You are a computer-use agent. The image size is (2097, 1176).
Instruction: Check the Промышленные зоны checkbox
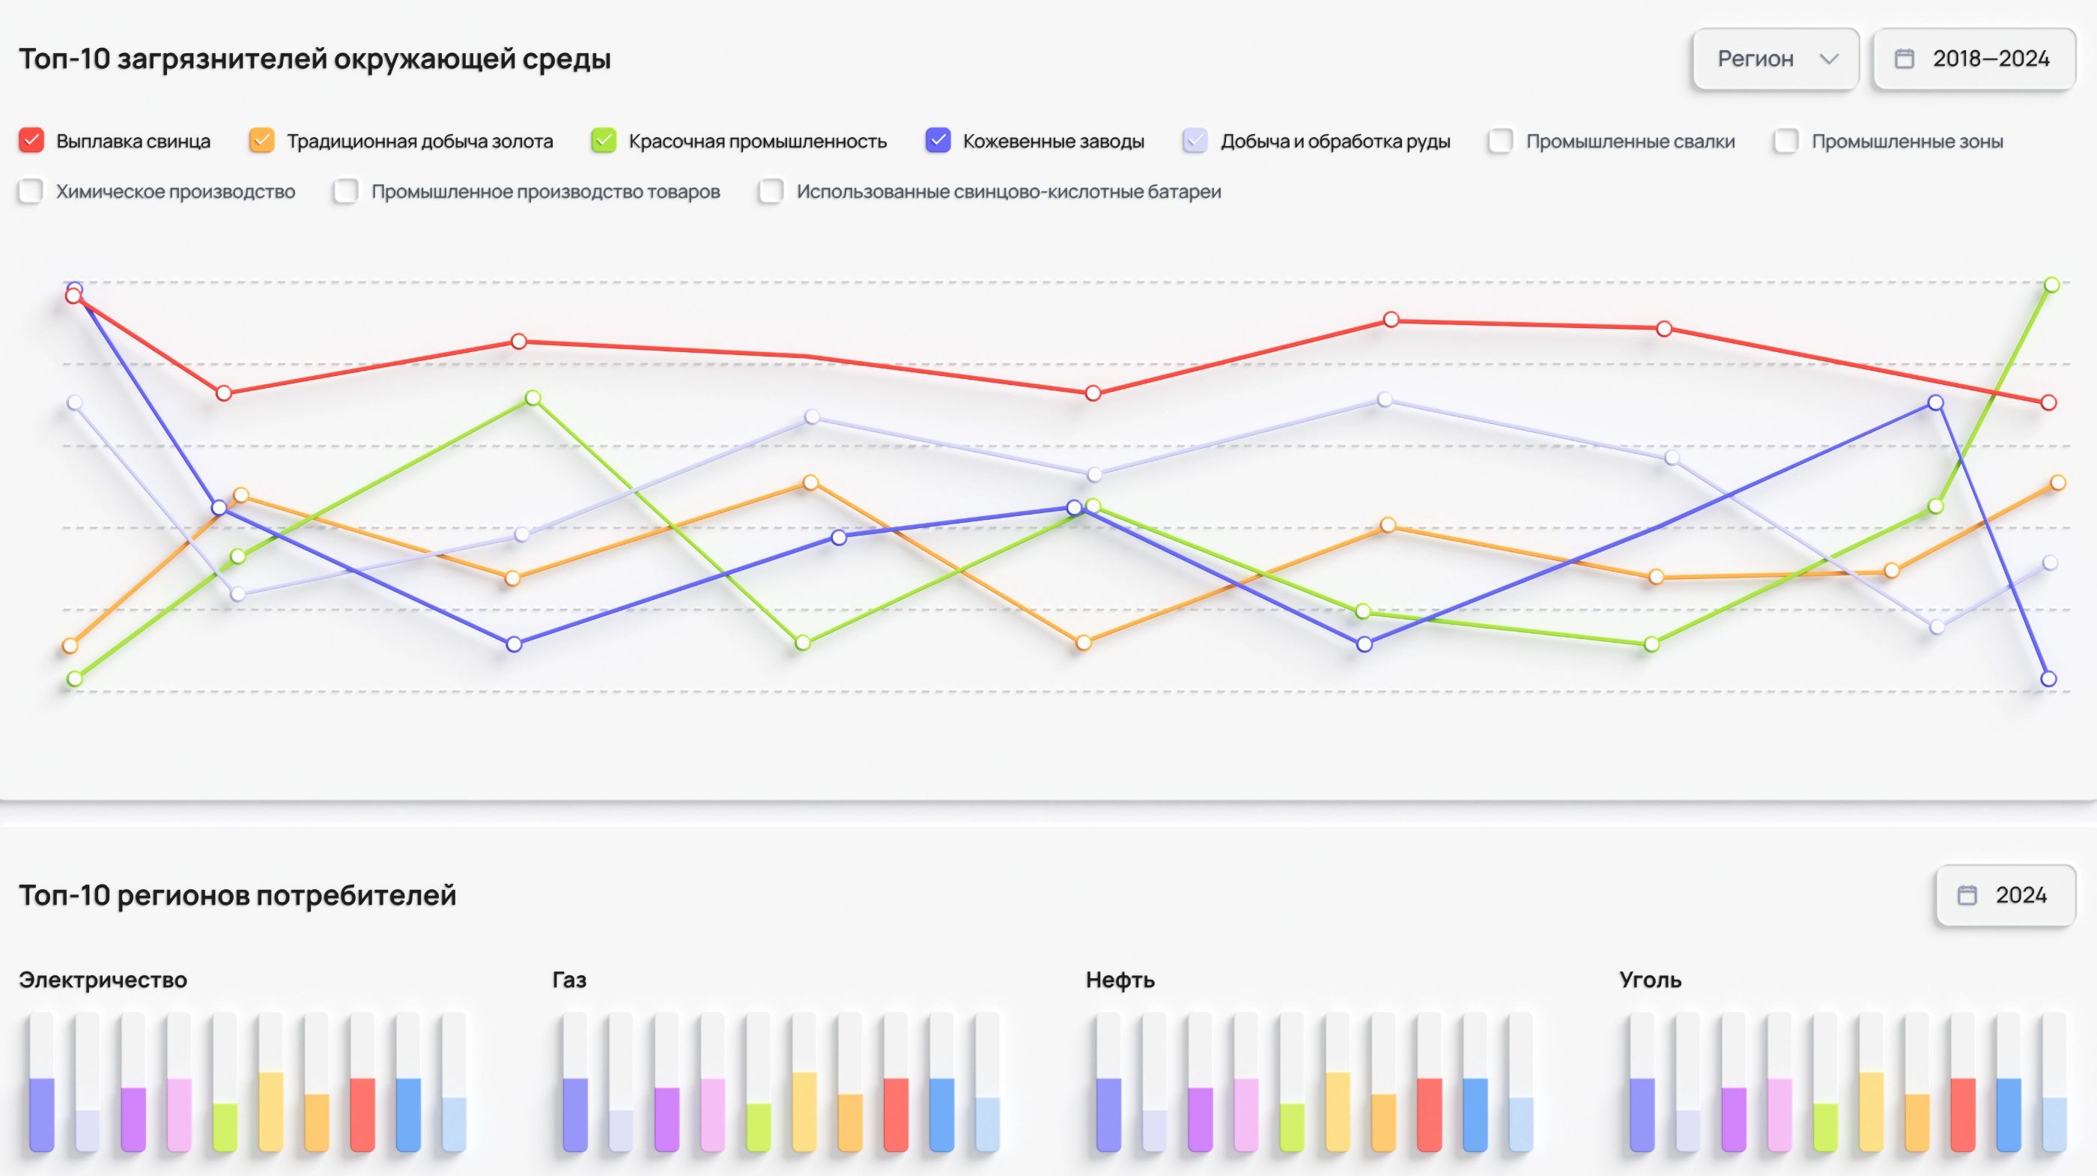(1786, 141)
